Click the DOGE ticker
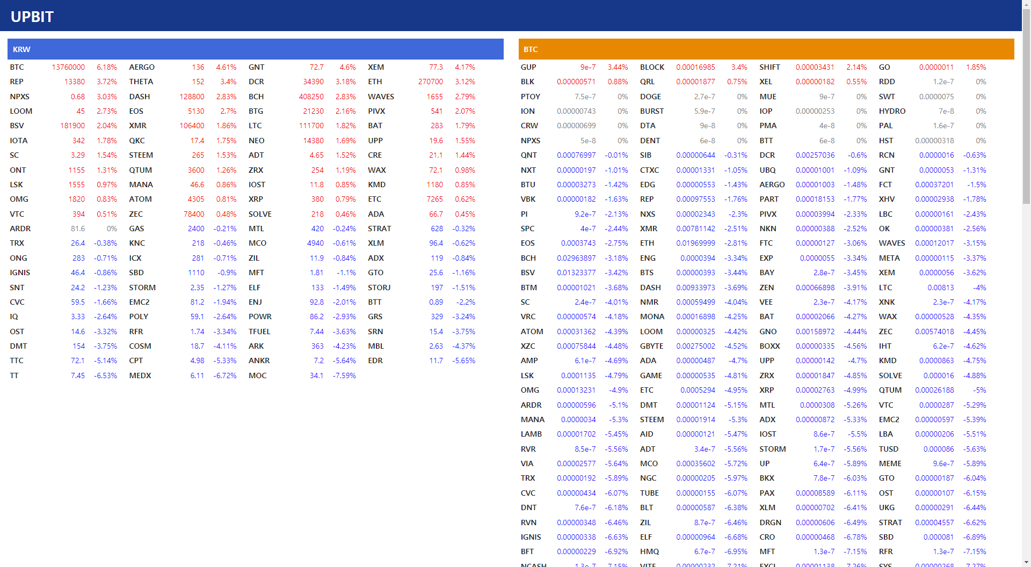 coord(651,97)
